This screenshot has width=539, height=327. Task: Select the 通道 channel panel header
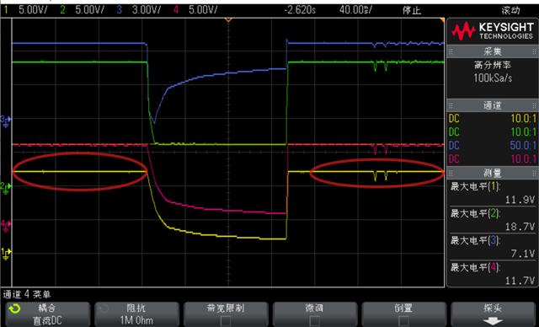493,105
